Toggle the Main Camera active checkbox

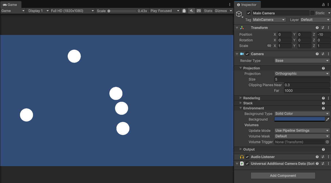[x=249, y=13]
